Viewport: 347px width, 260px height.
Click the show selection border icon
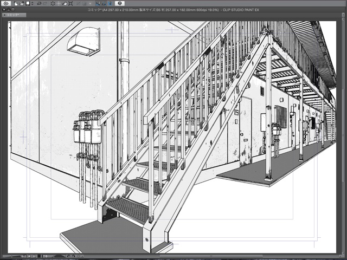coord(91,4)
